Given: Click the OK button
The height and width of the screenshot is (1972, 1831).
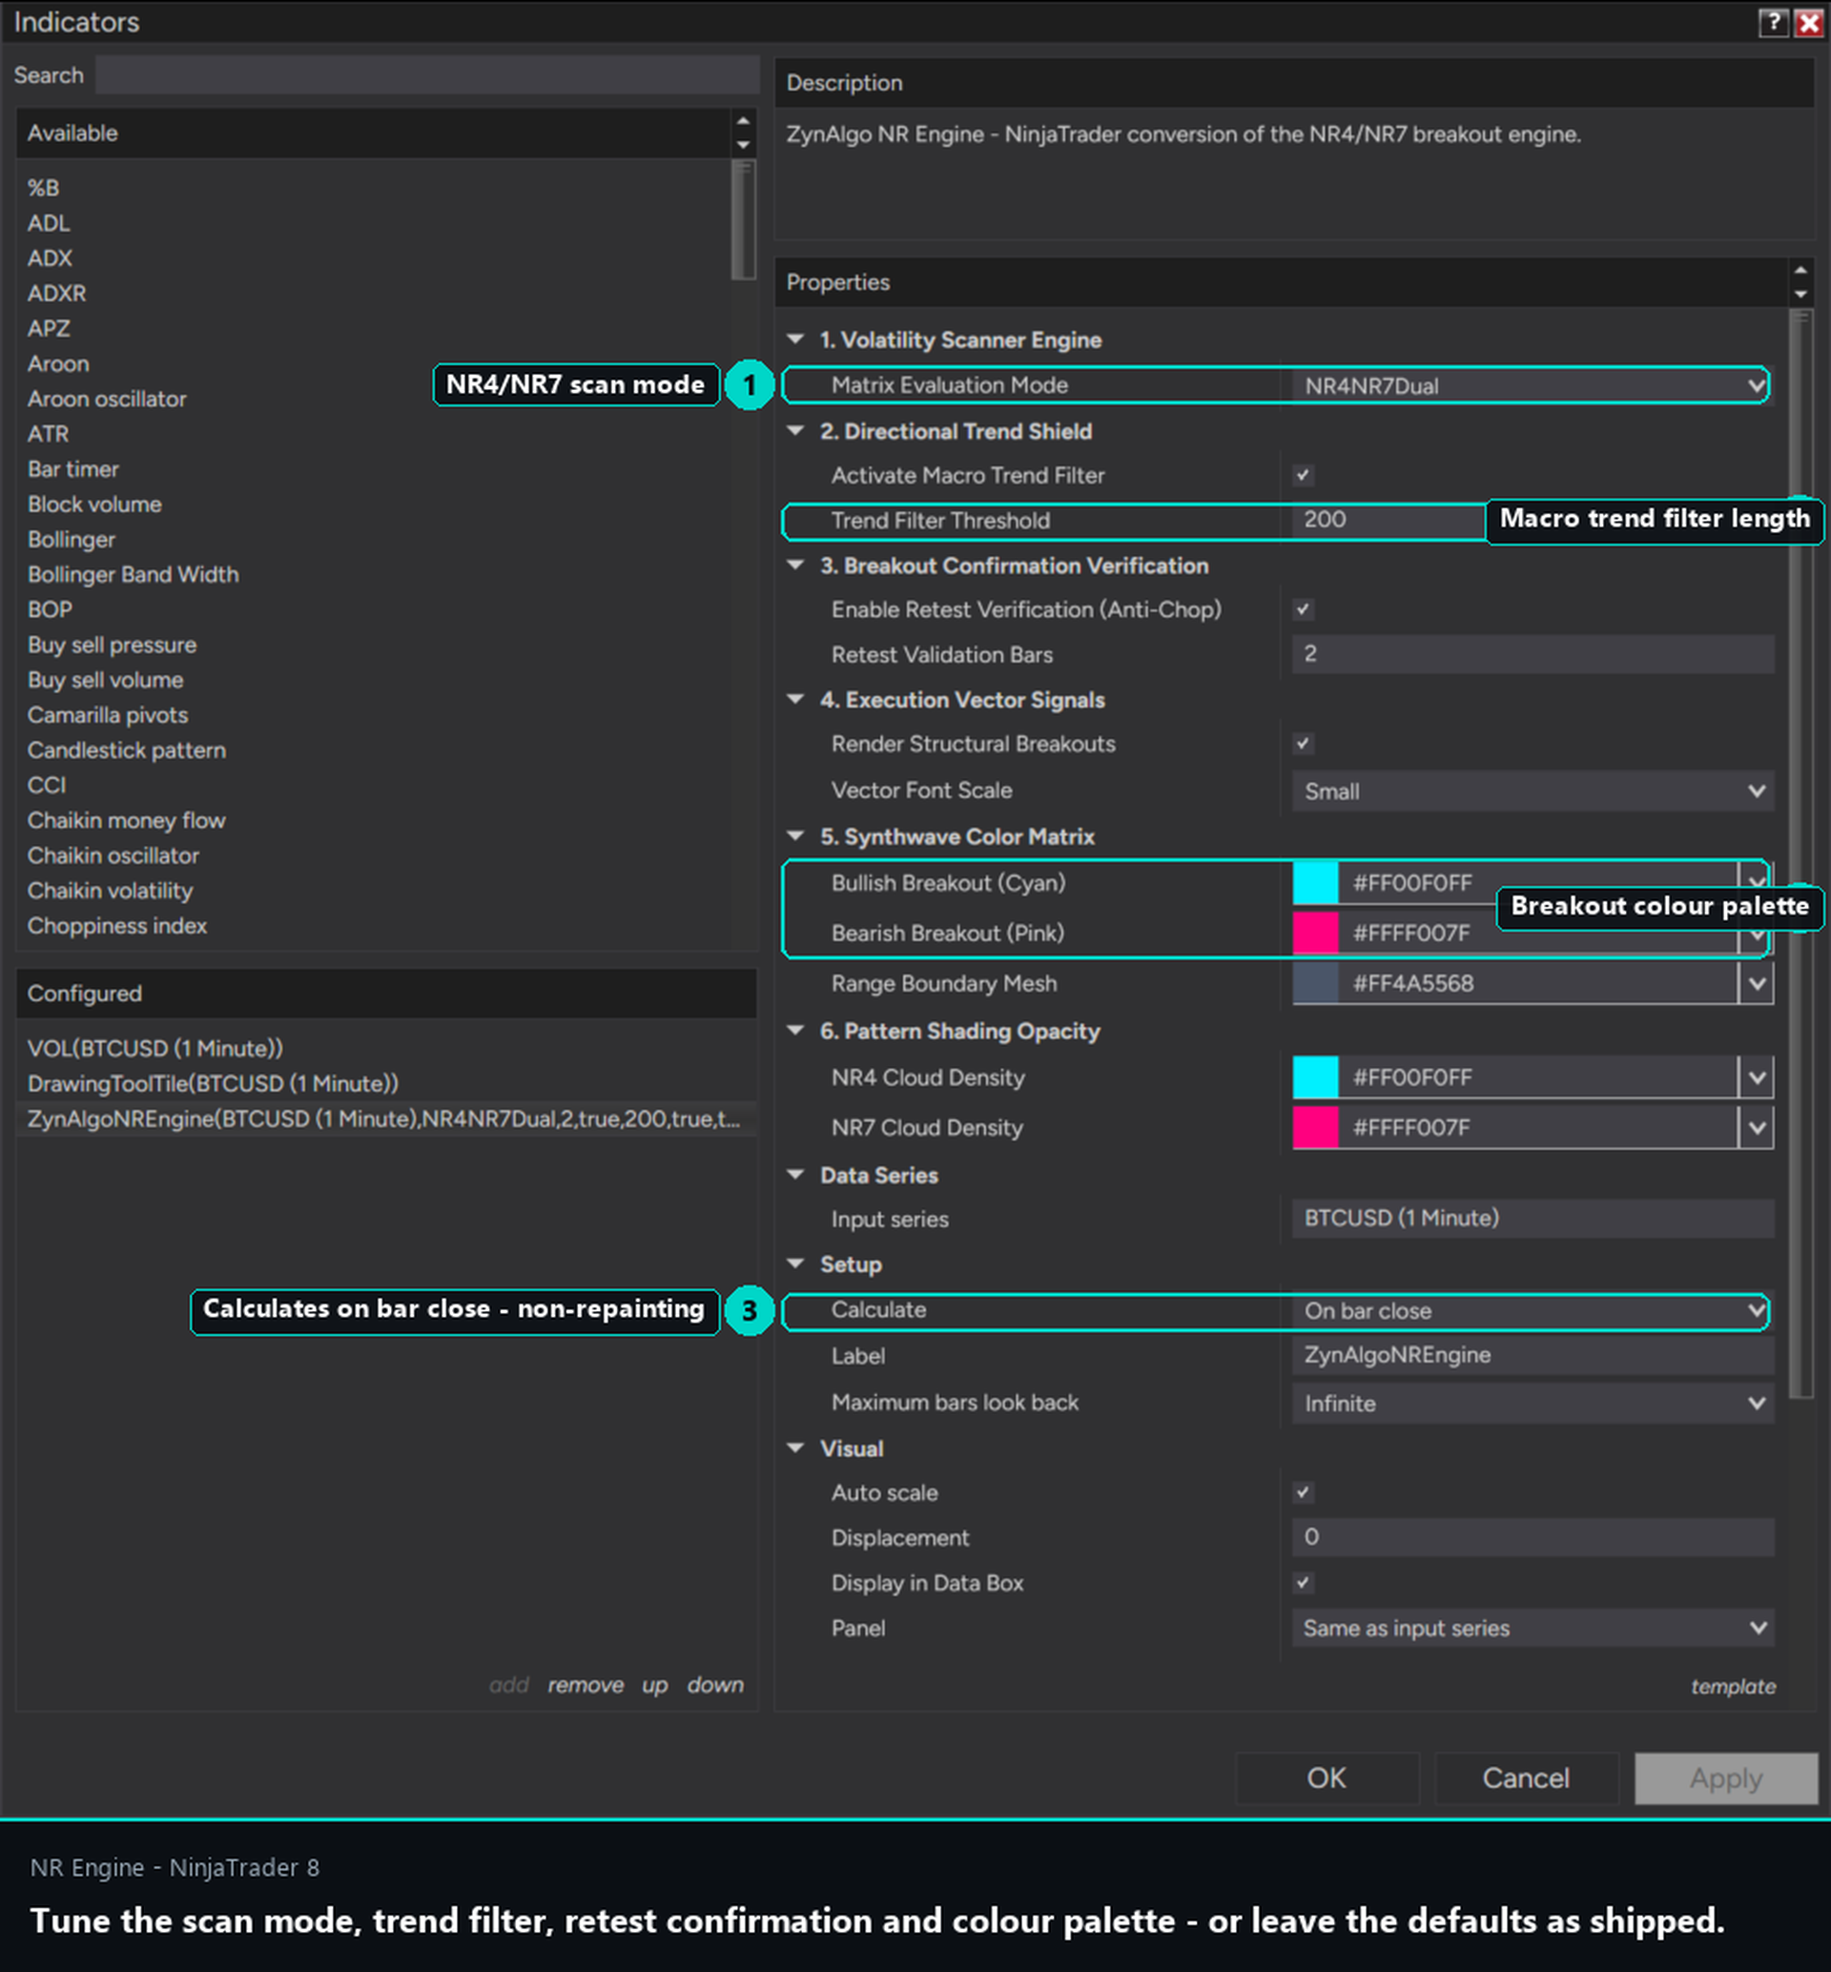Looking at the screenshot, I should click(1327, 1777).
